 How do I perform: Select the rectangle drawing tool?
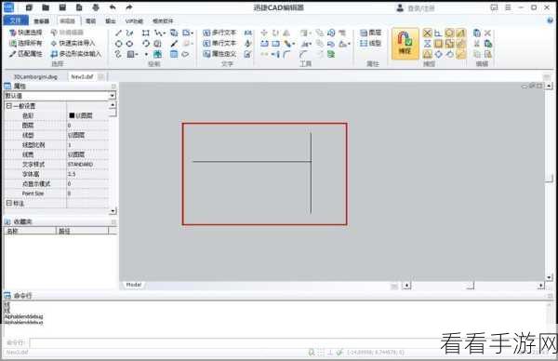click(146, 33)
